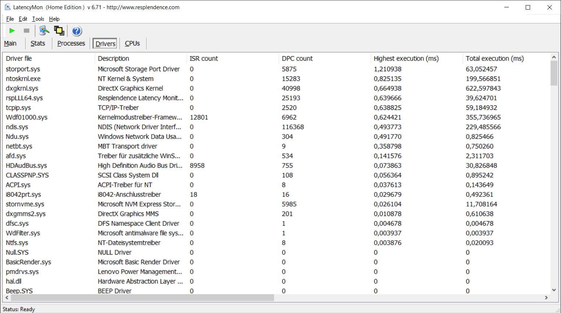561x313 pixels.
Task: Select the WdFilter.sys driver row
Action: [x=276, y=233]
